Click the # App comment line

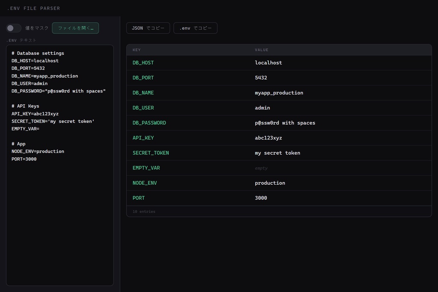click(x=18, y=144)
